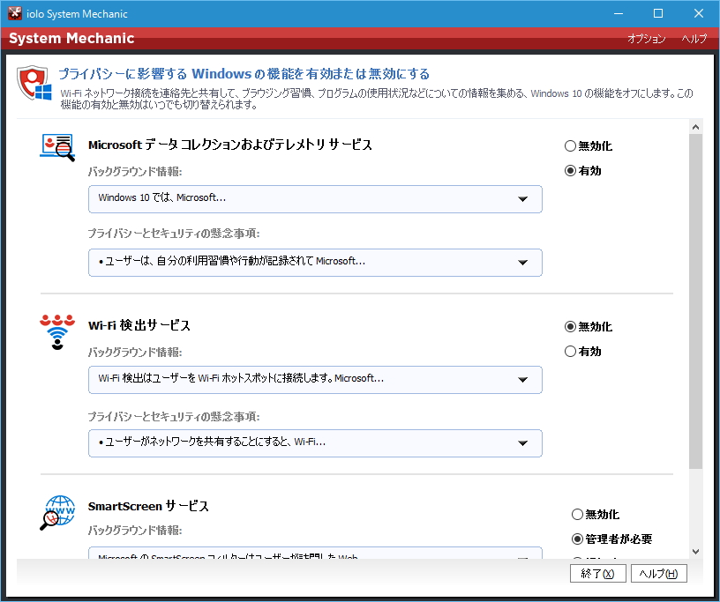Select 無効化 for Microsoft telemetry service

589,146
